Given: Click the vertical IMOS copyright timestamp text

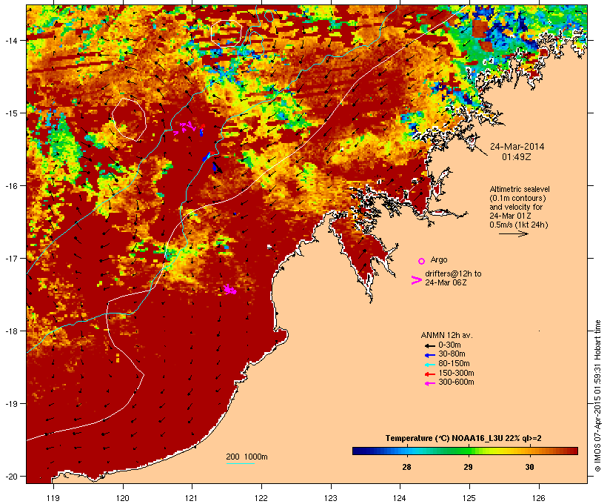Looking at the screenshot, I should [x=597, y=396].
